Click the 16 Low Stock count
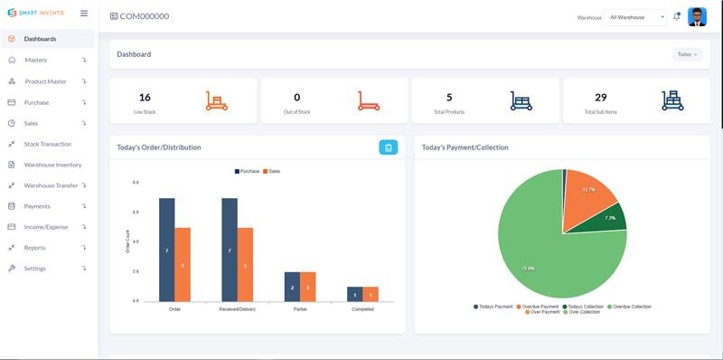 click(x=145, y=98)
